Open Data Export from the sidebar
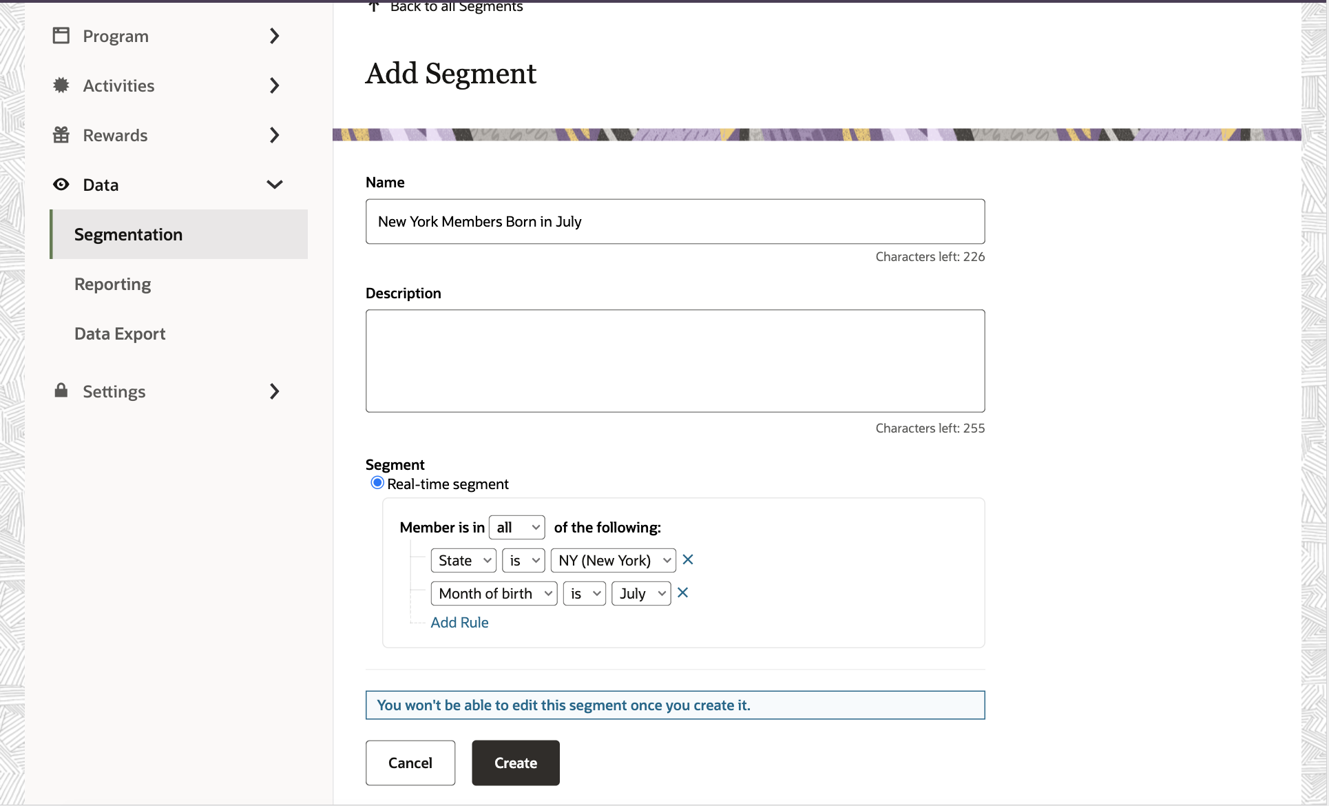 (120, 333)
